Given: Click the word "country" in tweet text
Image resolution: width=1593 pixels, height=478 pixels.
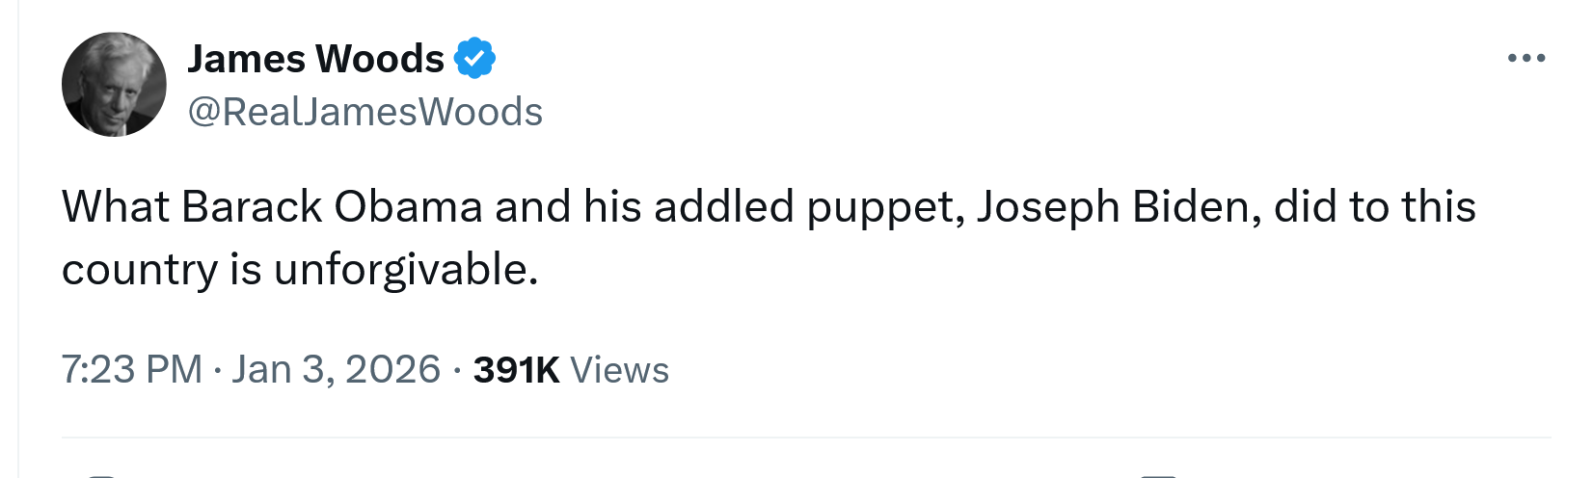Looking at the screenshot, I should click(139, 270).
